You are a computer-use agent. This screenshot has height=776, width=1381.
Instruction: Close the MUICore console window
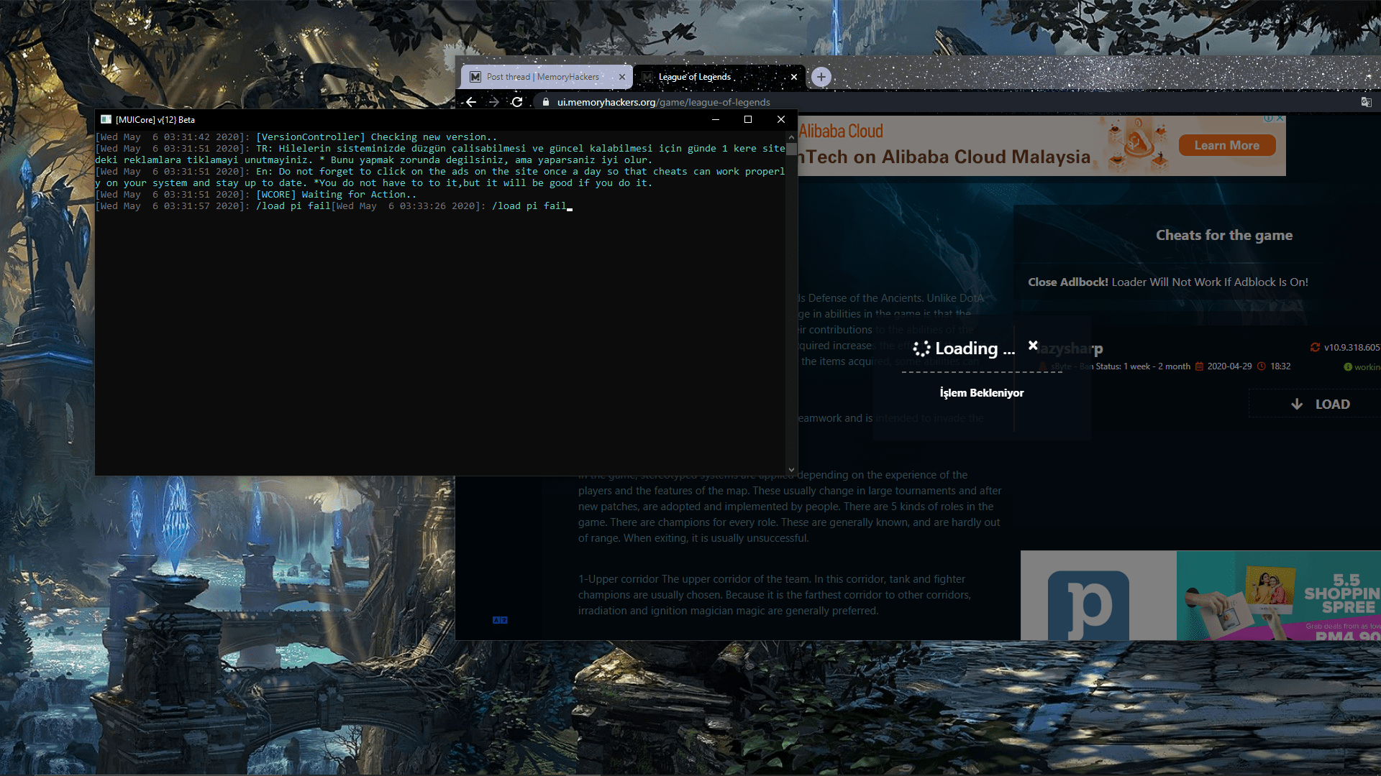781,119
